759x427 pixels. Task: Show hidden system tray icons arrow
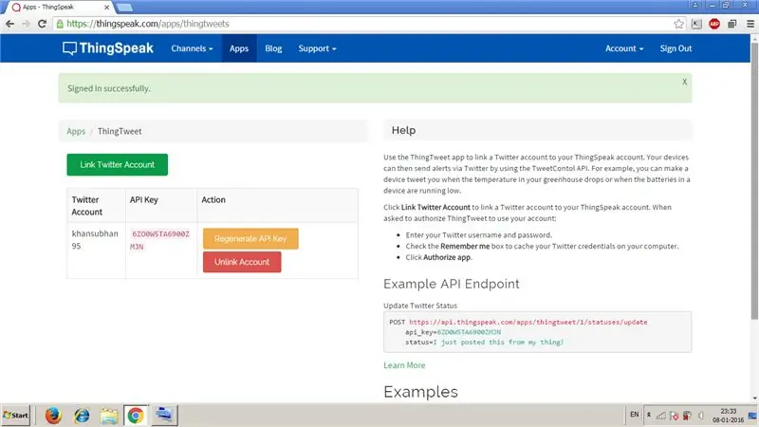pyautogui.click(x=649, y=415)
